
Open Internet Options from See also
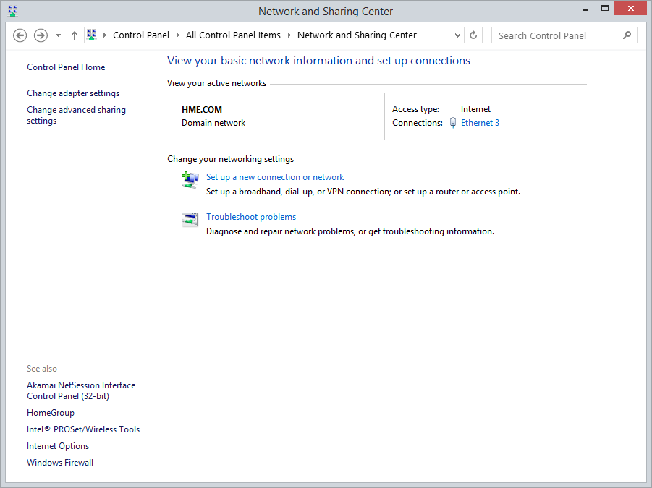click(x=58, y=446)
